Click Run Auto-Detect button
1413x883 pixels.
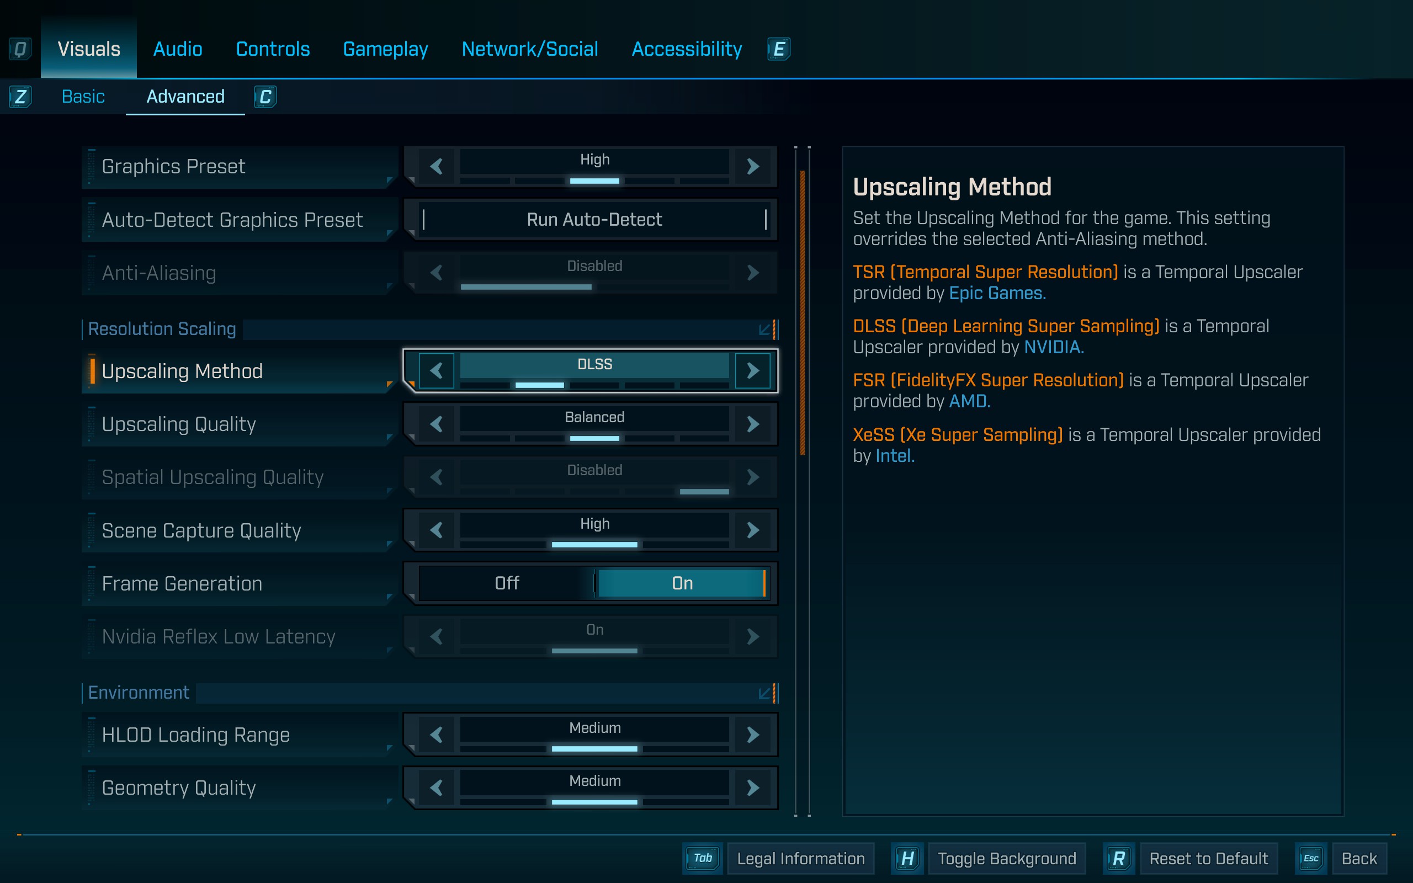tap(594, 220)
